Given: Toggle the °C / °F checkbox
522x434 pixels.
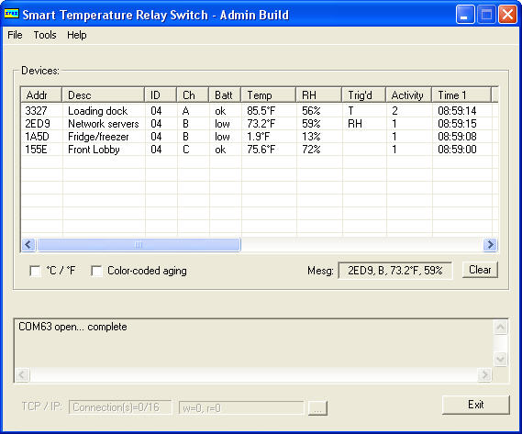Looking at the screenshot, I should pyautogui.click(x=35, y=271).
